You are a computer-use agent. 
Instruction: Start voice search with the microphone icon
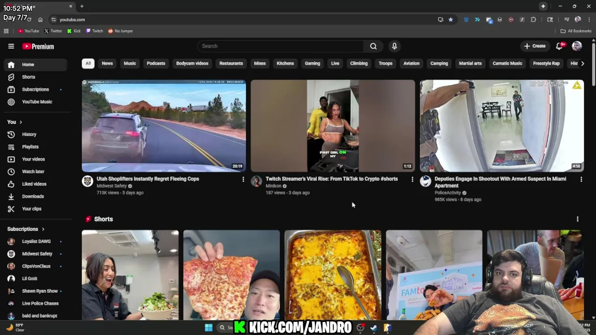pos(394,46)
